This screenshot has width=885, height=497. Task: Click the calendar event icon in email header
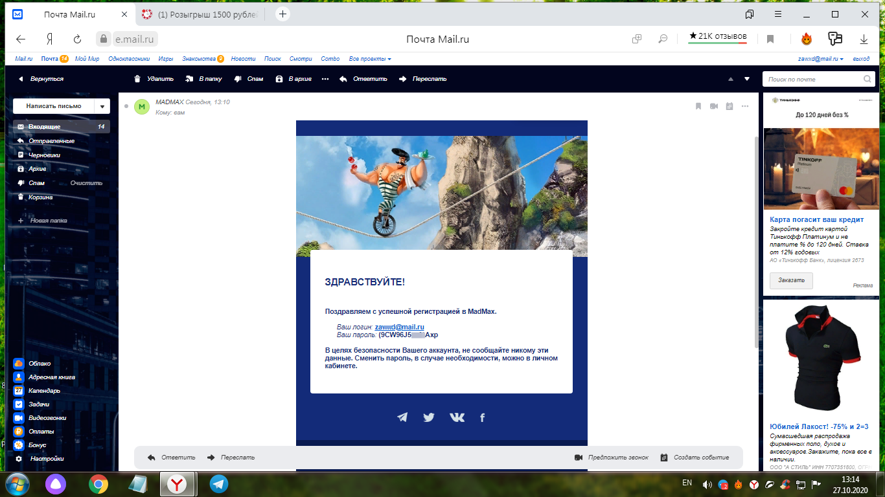pyautogui.click(x=730, y=106)
